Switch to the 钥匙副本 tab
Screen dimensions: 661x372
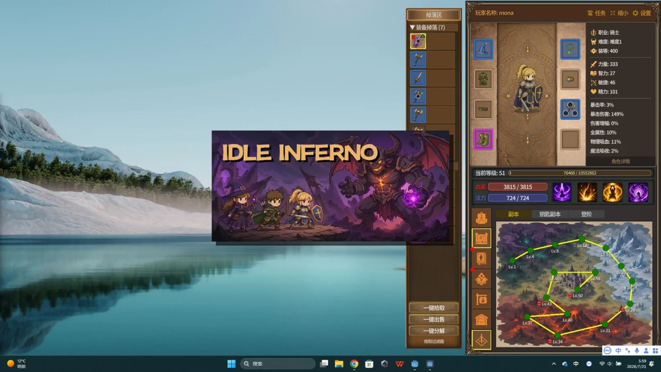click(550, 214)
